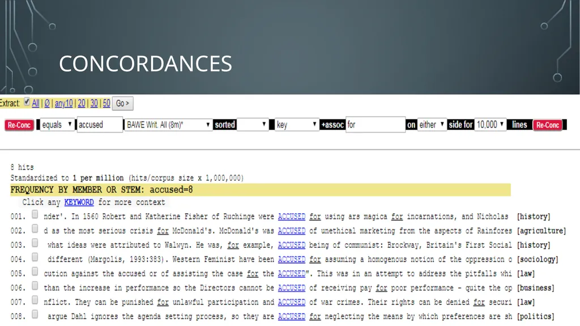Viewport: 580px width, 326px height.
Task: Open ACCUSED keyword in line 003
Action: (292, 245)
